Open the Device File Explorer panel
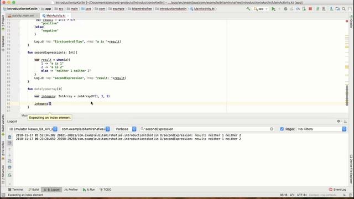Image resolution: width=354 pixels, height=199 pixels. 351,169
